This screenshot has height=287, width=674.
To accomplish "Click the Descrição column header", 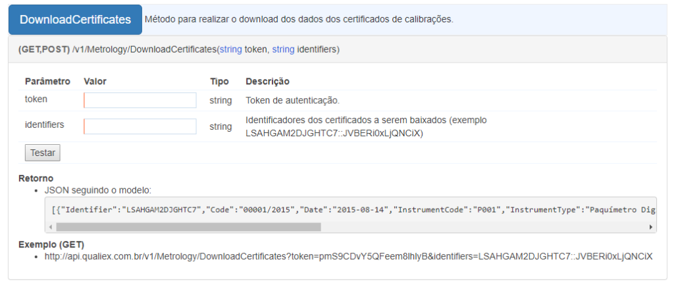I will pyautogui.click(x=267, y=81).
